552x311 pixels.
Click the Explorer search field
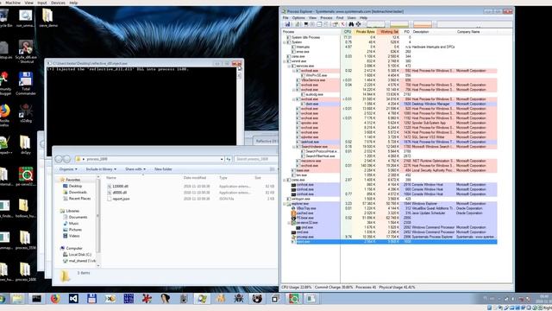(x=255, y=159)
